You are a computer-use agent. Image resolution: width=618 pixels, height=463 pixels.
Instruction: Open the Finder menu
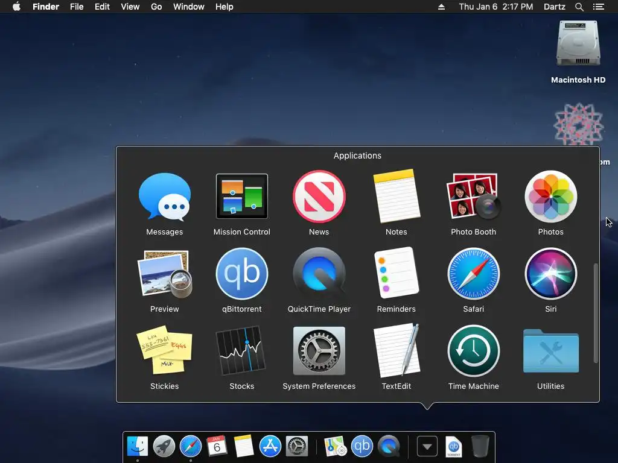point(46,7)
